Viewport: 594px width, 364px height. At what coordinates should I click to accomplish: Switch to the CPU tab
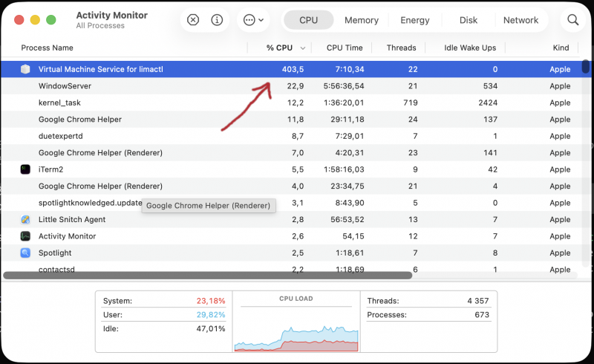click(308, 20)
